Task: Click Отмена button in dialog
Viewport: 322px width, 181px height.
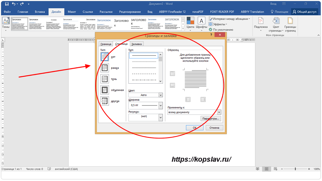Action: pyautogui.click(x=214, y=128)
